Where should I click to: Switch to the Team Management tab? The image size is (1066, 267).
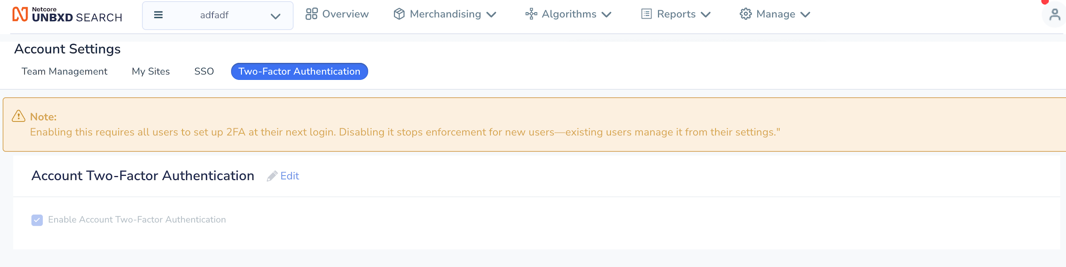pos(64,72)
